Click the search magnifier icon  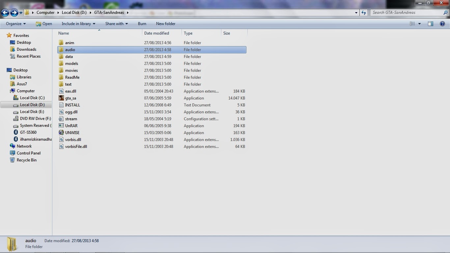click(x=446, y=13)
